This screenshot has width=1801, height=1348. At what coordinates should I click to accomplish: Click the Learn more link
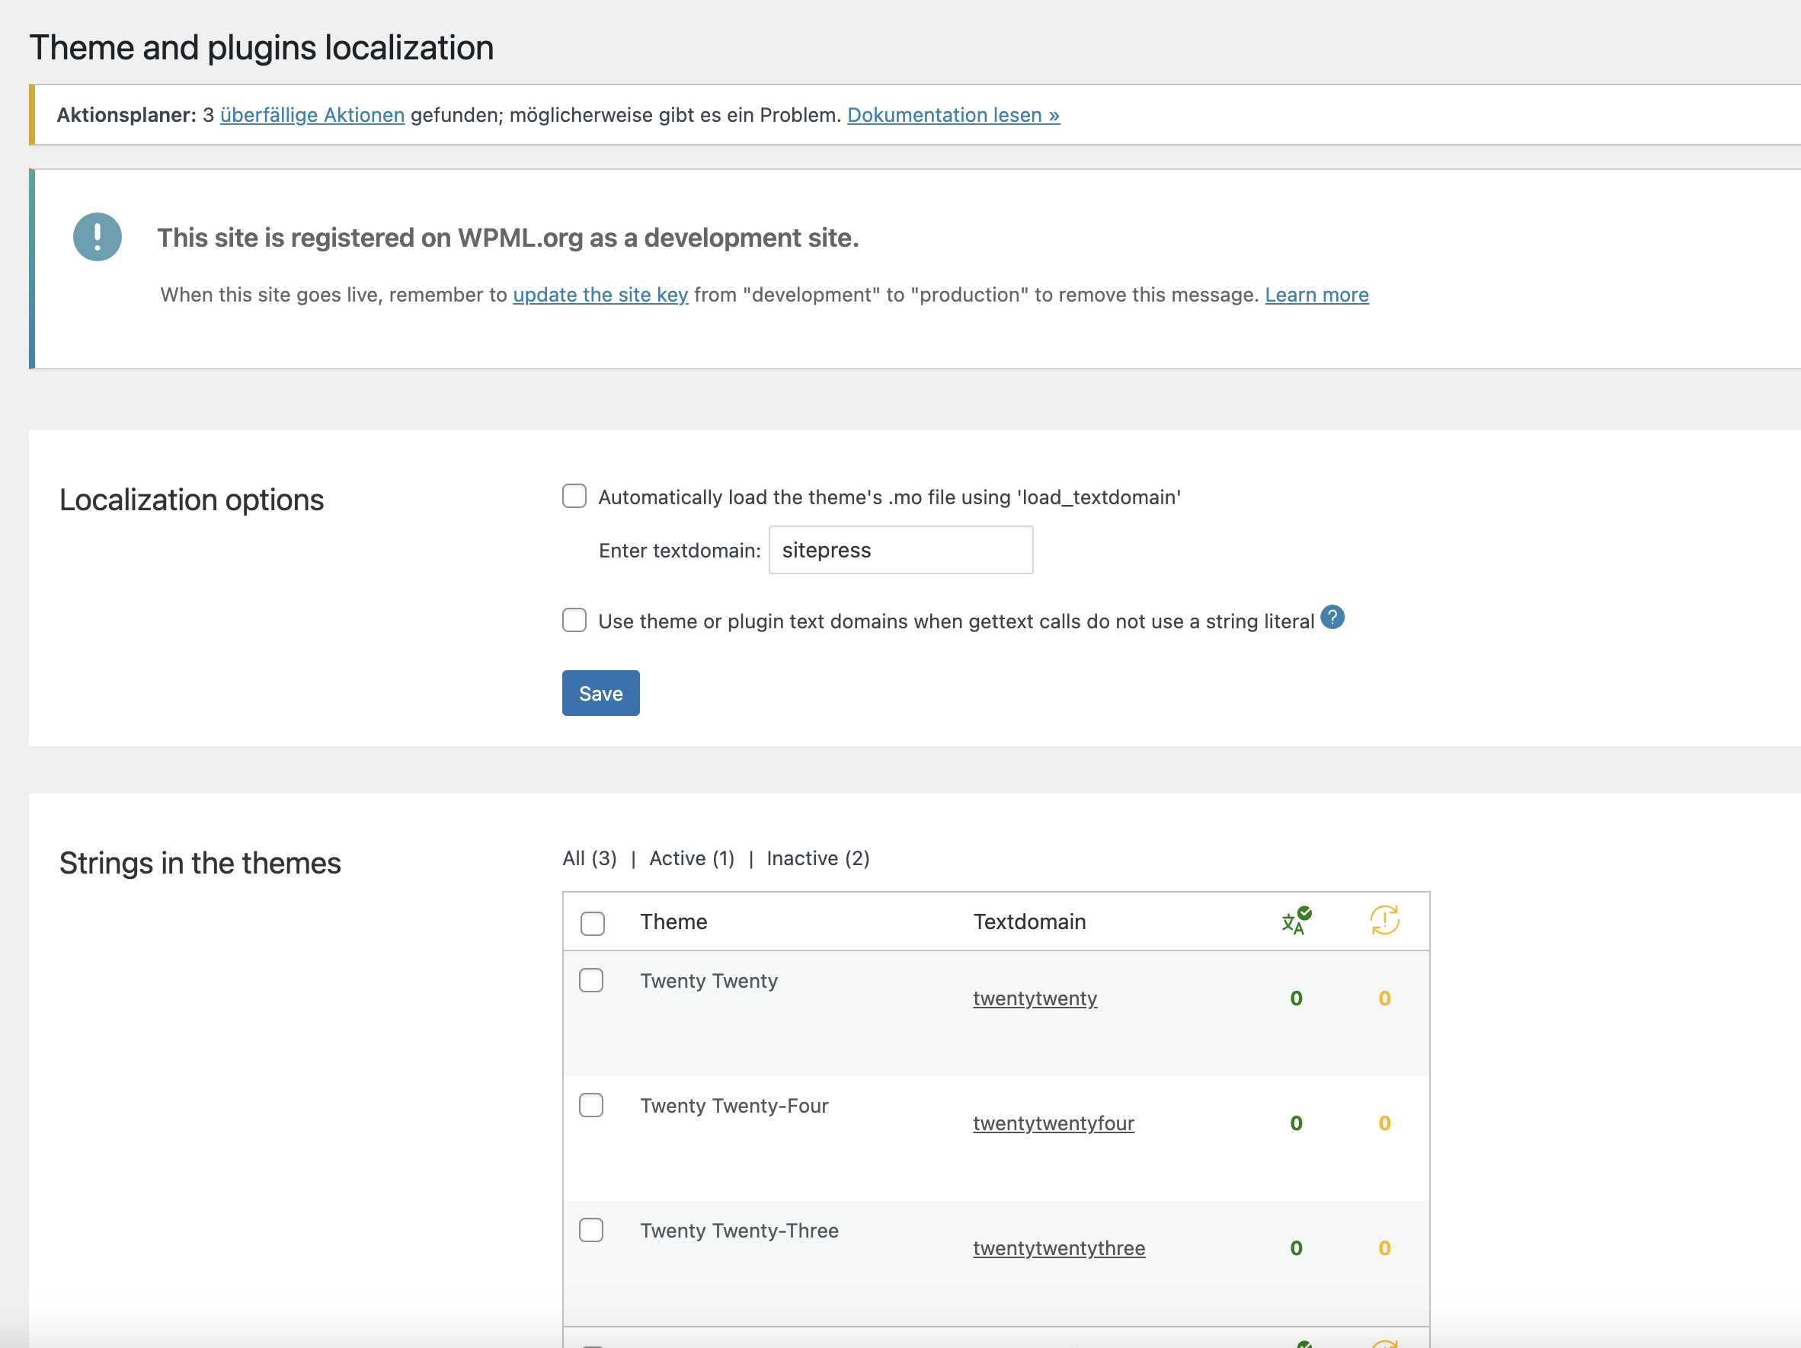[x=1316, y=295]
